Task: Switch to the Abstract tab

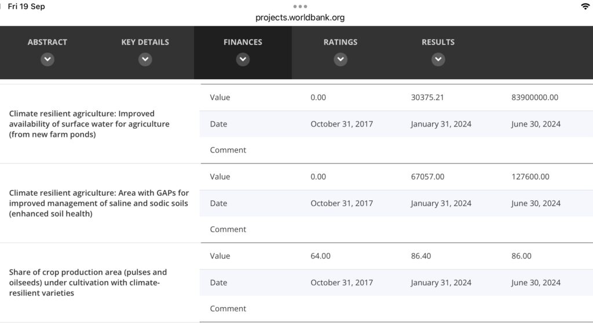Action: [x=47, y=42]
